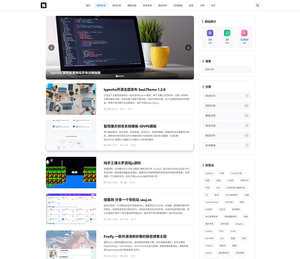Advance the carousel with the next arrow
Image resolution: width=300 pixels, height=259 pixels.
[188, 48]
